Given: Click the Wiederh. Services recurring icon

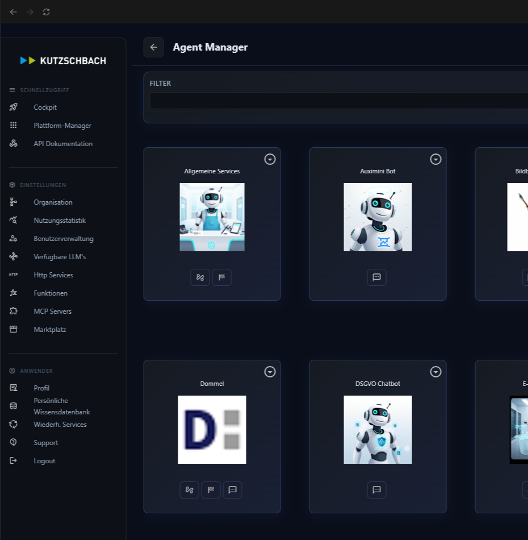Looking at the screenshot, I should [14, 424].
